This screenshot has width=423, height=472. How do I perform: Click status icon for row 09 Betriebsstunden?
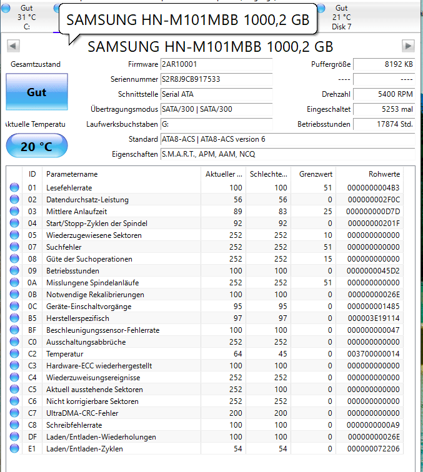(14, 270)
